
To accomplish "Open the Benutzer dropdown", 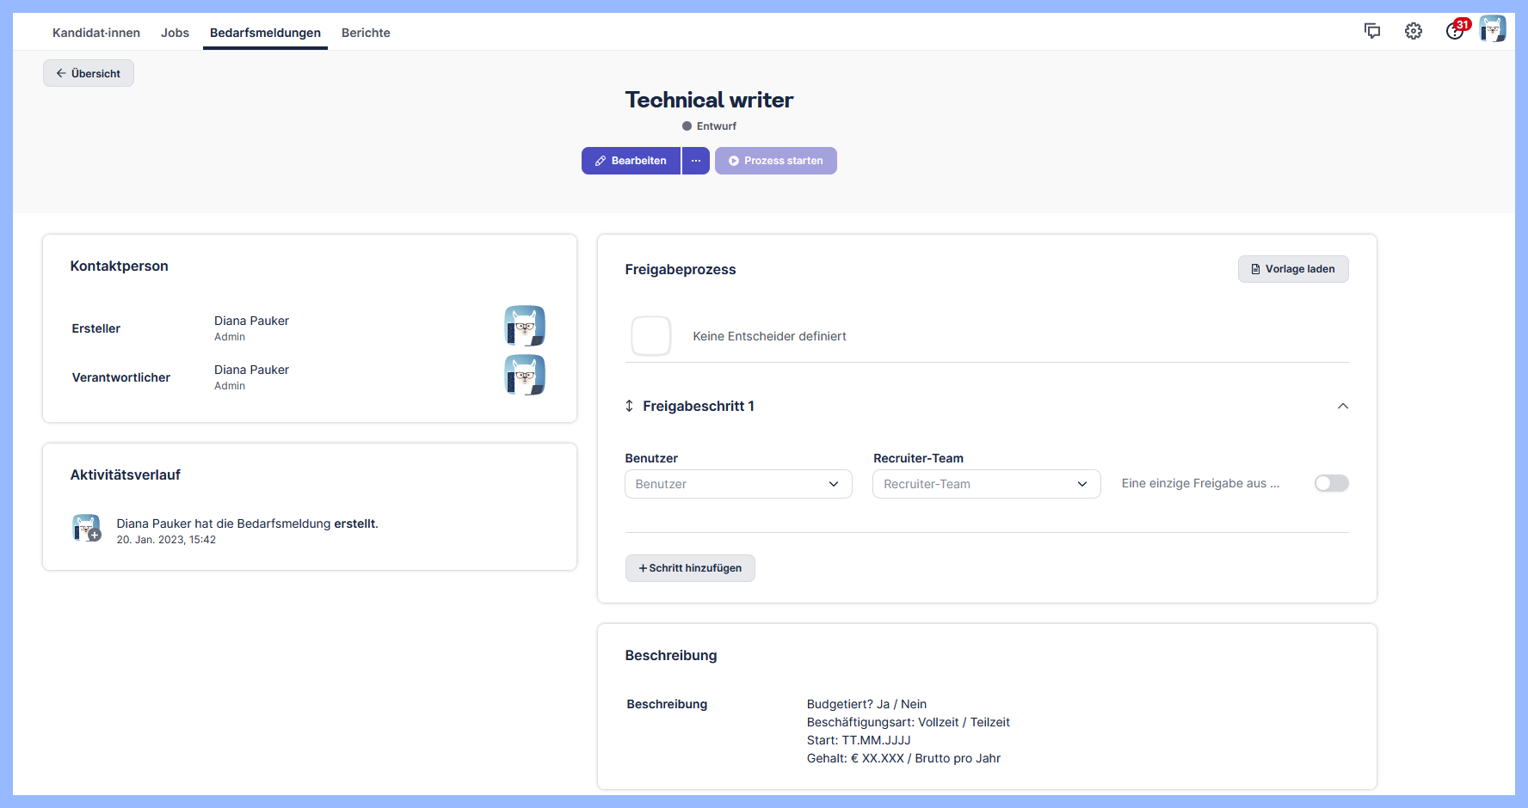I will (x=737, y=484).
